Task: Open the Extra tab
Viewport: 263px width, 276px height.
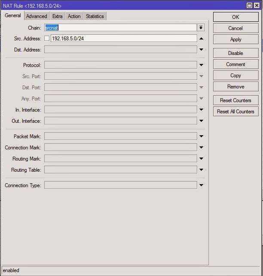Action: point(58,16)
